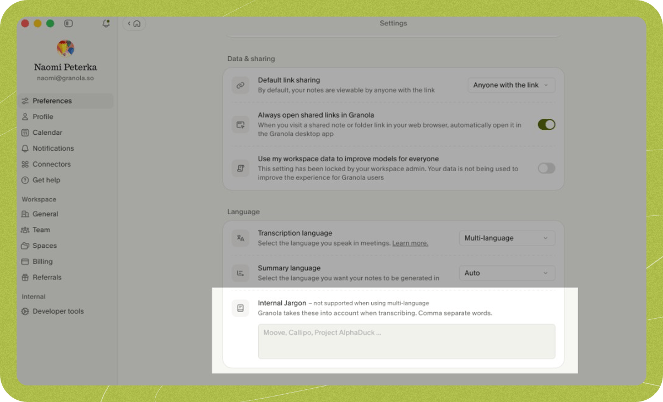Open the Multi-language transcription dropdown
The height and width of the screenshot is (402, 663).
point(507,238)
